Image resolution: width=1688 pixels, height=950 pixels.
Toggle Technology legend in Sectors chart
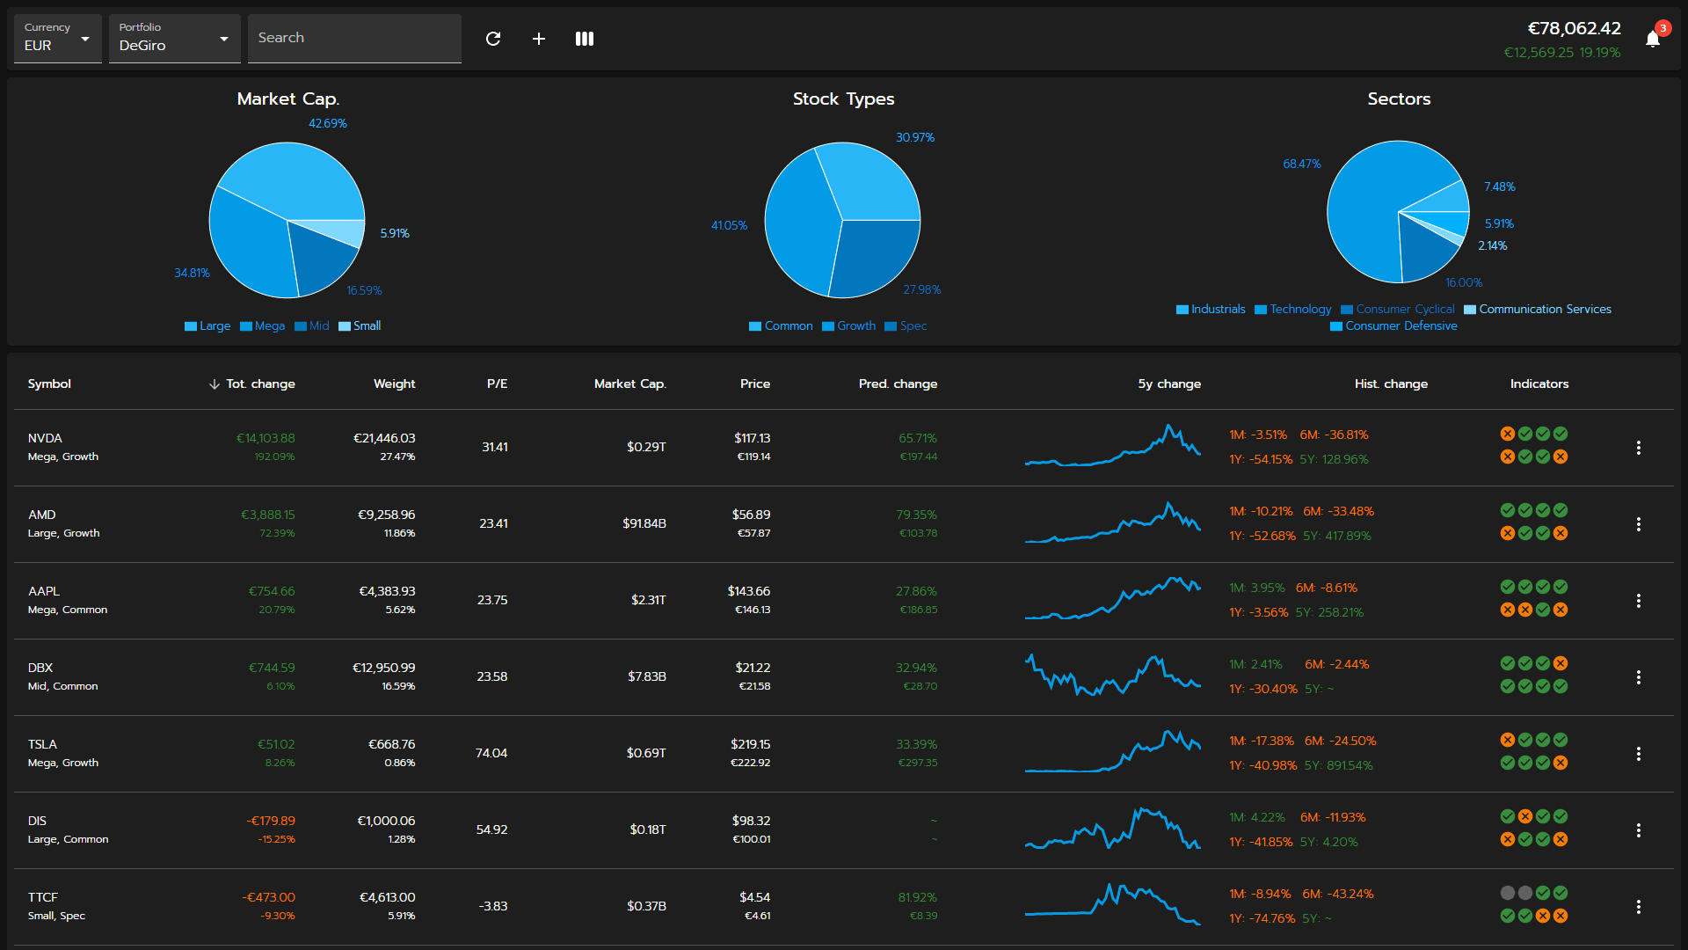(x=1293, y=310)
